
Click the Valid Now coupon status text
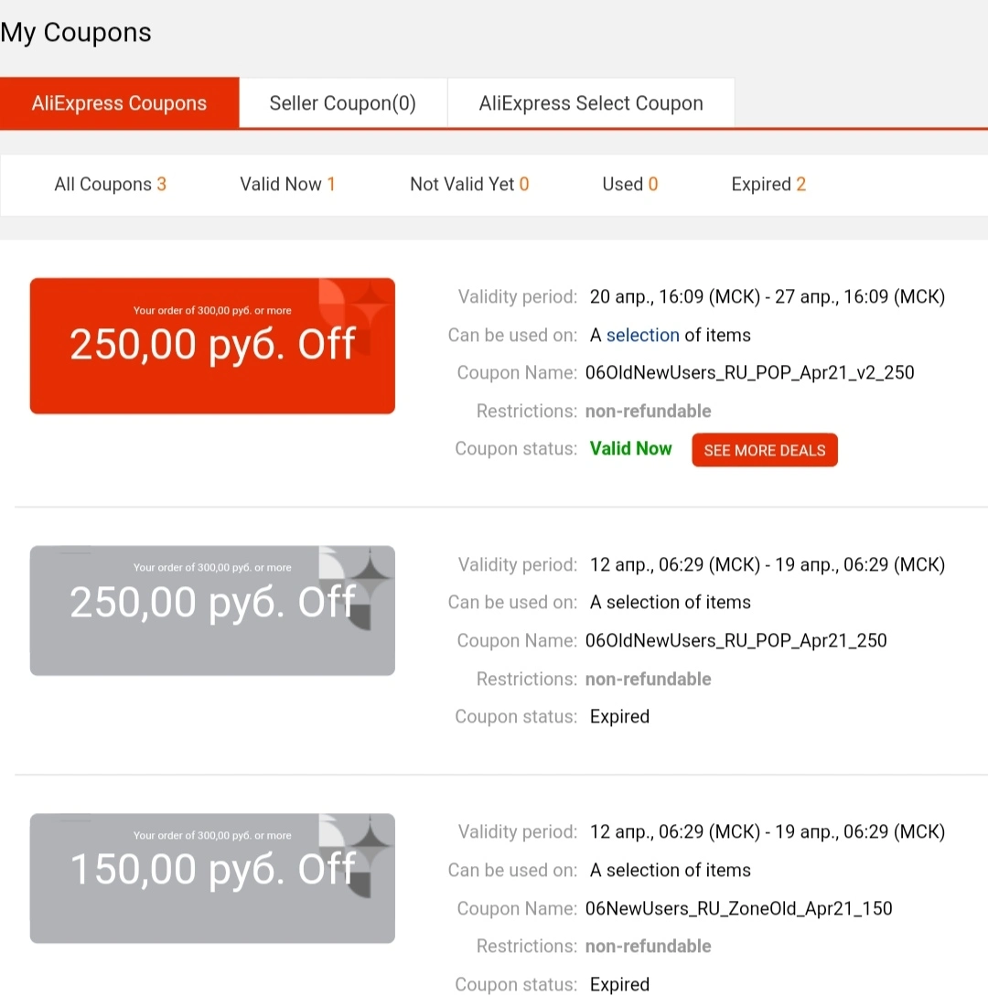click(x=631, y=449)
